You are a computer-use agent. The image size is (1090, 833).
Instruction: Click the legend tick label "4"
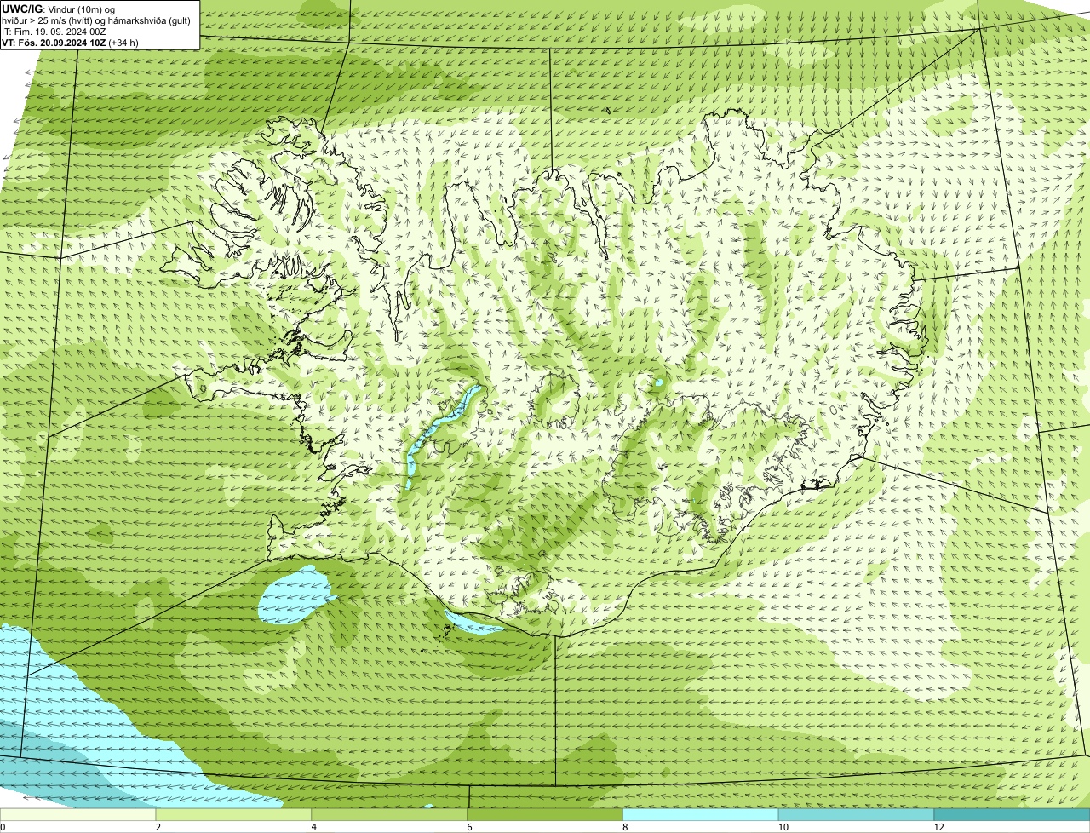(314, 827)
